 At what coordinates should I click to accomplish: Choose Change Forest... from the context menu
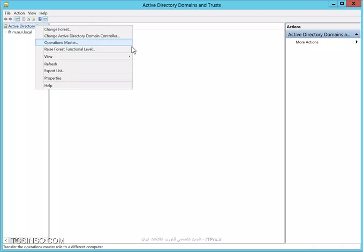click(x=84, y=29)
